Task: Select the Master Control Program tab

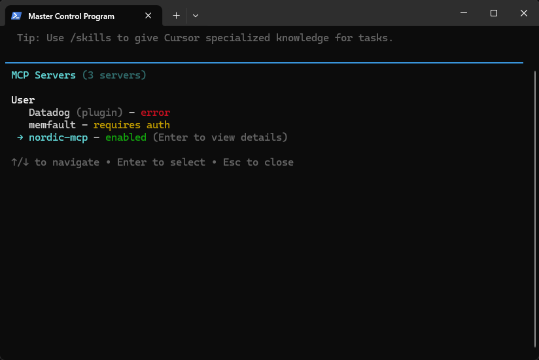Action: (x=84, y=16)
